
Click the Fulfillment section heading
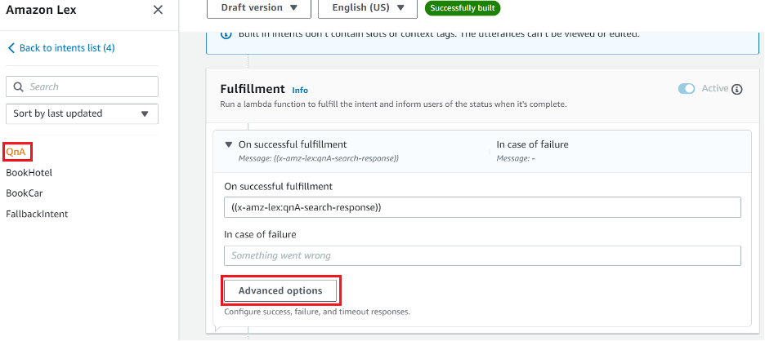click(x=253, y=89)
